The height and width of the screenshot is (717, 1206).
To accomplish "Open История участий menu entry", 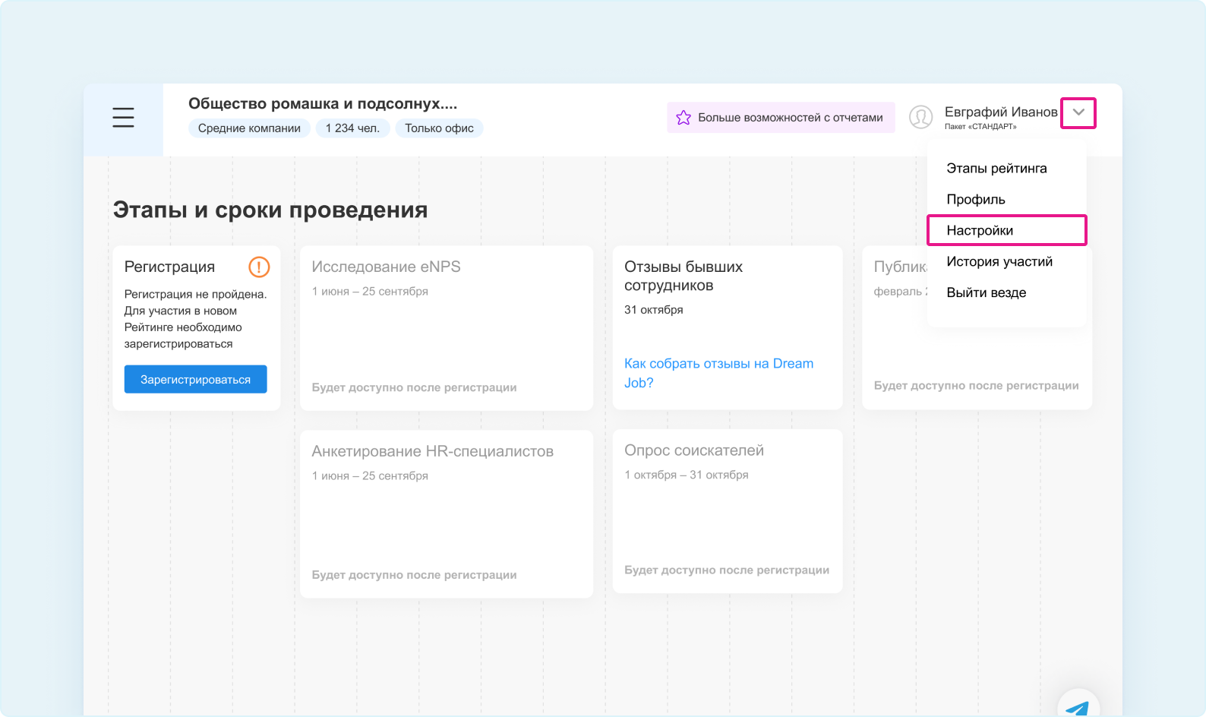I will [999, 261].
